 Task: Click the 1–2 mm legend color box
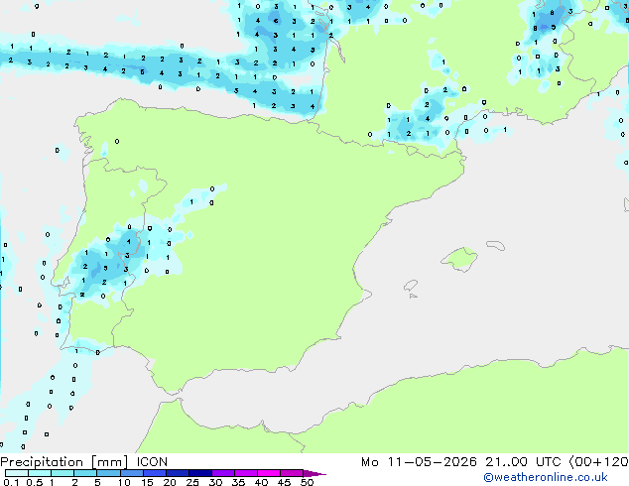point(63,473)
